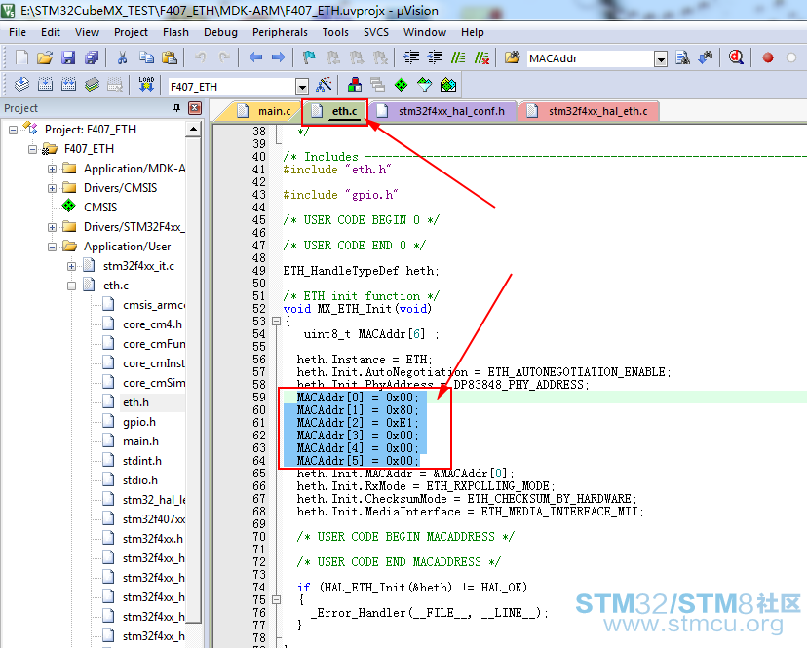Click the Find in Files icon
This screenshot has width=807, height=648.
[512, 57]
